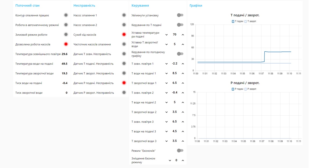
Task: Enable the 'Керування по Т подачі' switch
Action: [180, 25]
